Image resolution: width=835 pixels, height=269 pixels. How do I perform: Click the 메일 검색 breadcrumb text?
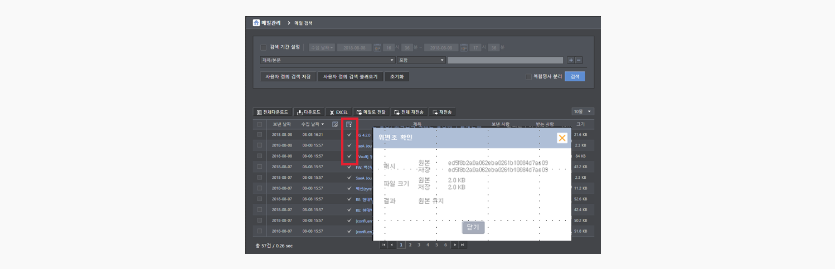click(x=304, y=23)
